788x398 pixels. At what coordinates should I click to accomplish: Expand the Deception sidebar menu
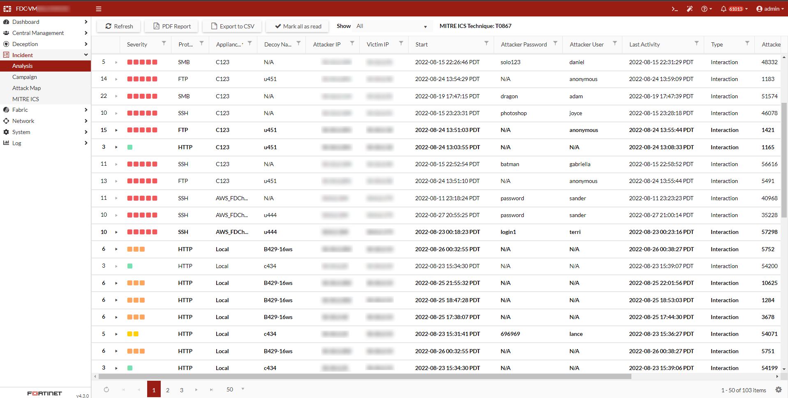45,44
